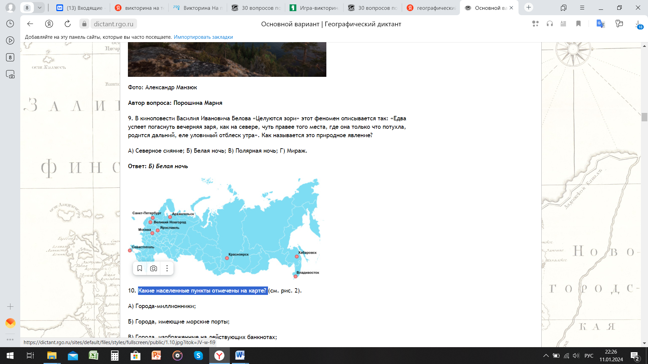Viewport: 648px width, 364px height.
Task: Open page translator icon
Action: click(600, 24)
